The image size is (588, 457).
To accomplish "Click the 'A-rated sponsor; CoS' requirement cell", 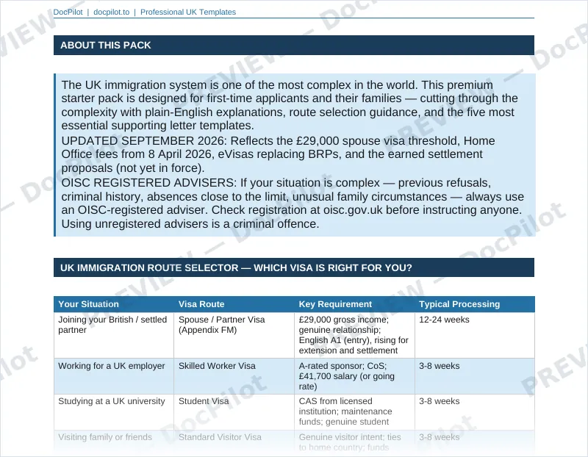I will pos(355,376).
